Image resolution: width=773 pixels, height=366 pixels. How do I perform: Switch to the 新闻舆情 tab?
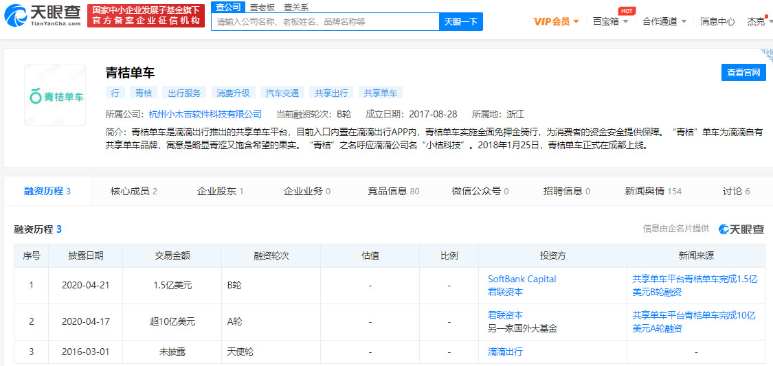(x=653, y=191)
